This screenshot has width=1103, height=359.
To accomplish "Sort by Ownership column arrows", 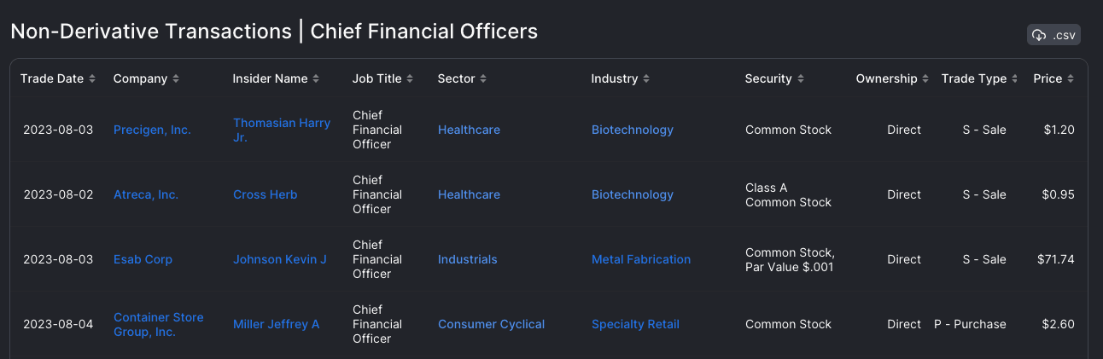I will click(x=925, y=78).
